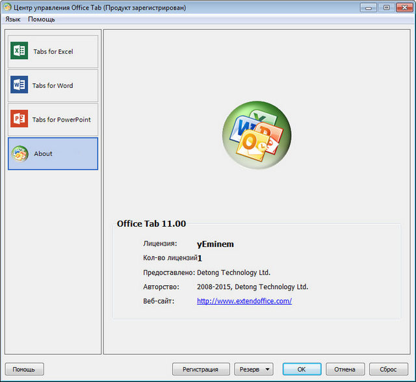Viewport: 416px width, 382px height.
Task: Select the Word icon in the sidebar
Action: (x=19, y=85)
